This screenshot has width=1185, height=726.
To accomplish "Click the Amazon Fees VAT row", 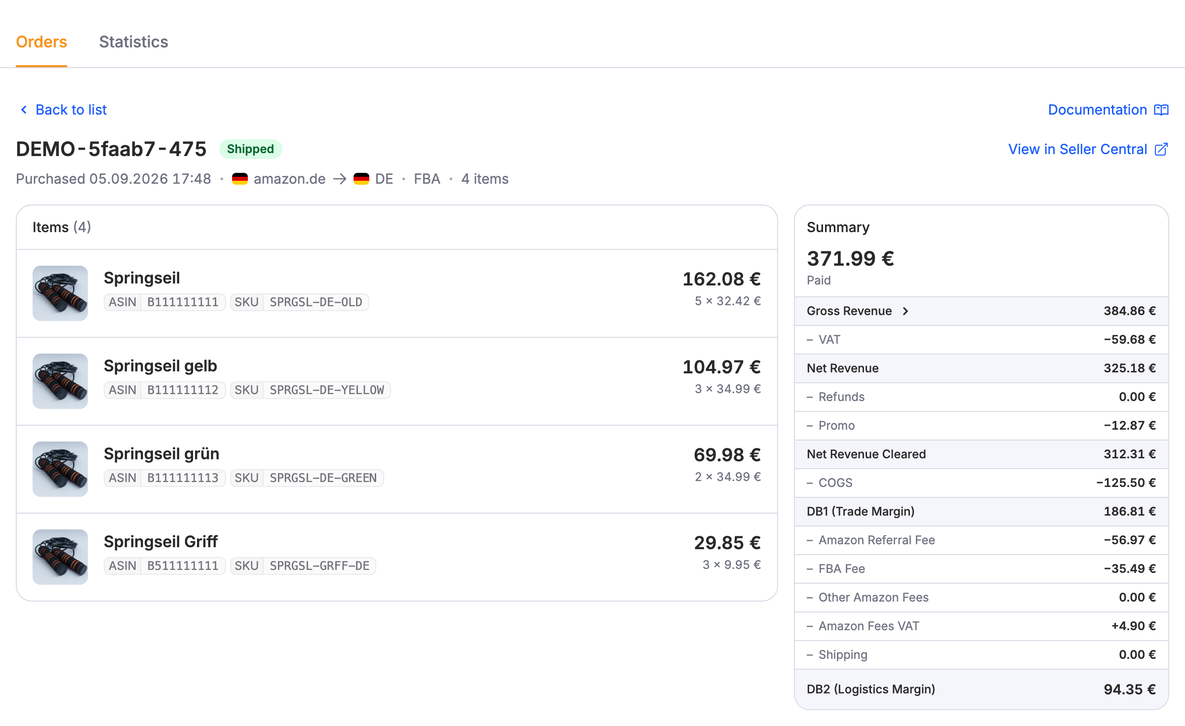I will click(981, 626).
